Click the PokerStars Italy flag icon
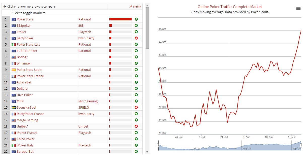The height and width of the screenshot is (156, 305). click(14, 45)
